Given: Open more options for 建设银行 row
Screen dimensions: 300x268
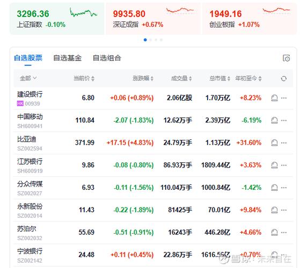Looking at the screenshot, I should pyautogui.click(x=284, y=98).
